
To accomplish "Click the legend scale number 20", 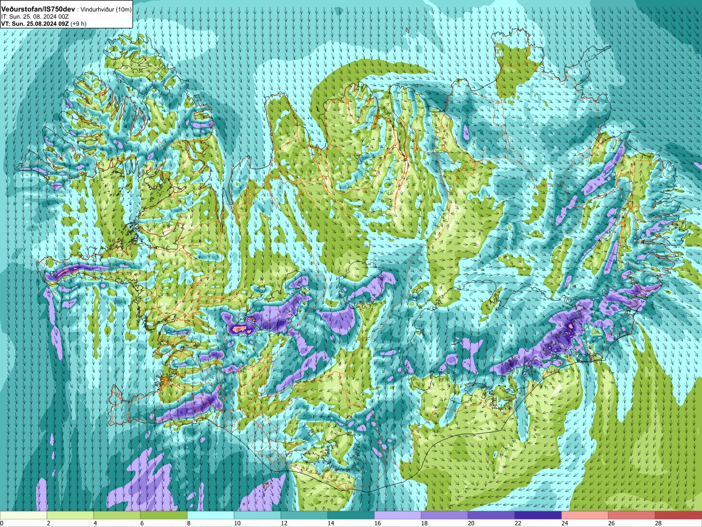I will pos(471,523).
